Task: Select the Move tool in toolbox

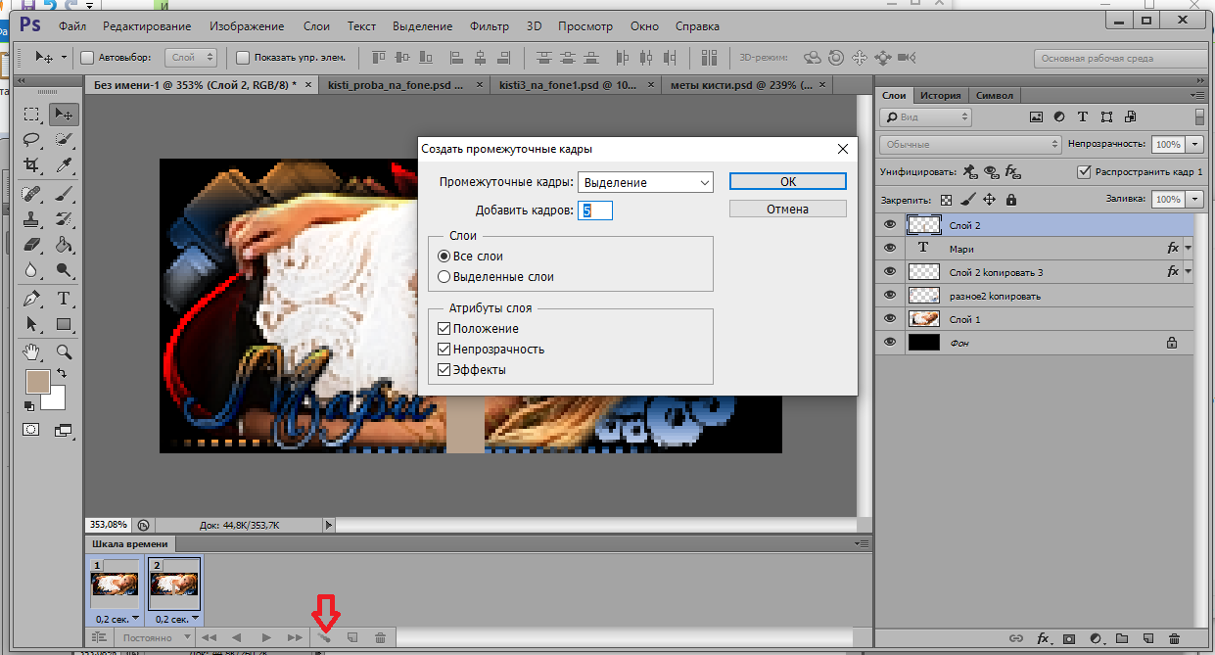Action: [64, 115]
